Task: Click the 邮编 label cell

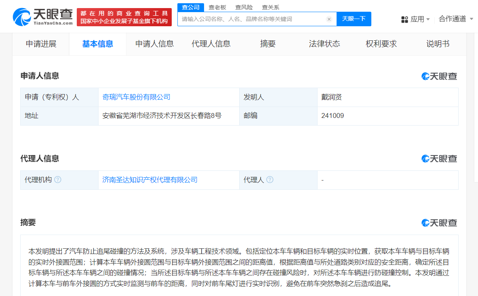Action: click(278, 116)
